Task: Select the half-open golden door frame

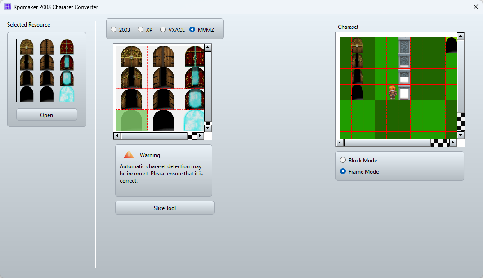Action: (131, 78)
